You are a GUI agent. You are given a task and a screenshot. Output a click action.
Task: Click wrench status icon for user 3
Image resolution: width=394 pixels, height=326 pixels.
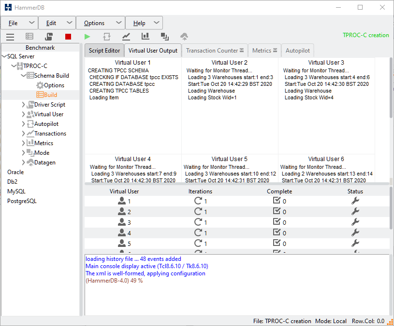coord(355,222)
